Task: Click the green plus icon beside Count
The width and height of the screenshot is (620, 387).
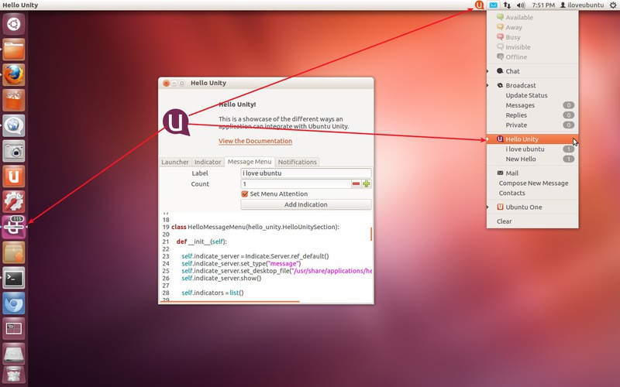Action: click(367, 183)
